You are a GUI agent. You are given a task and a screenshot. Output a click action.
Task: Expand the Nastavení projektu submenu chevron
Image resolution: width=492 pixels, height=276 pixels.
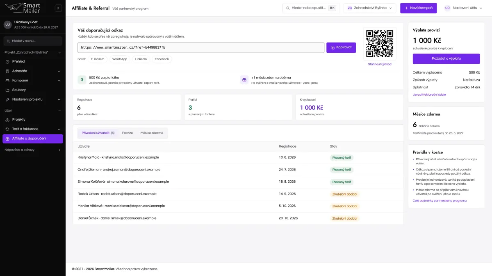[x=59, y=99]
